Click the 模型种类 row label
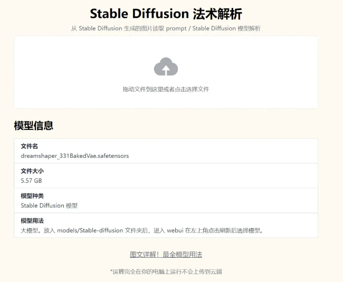This screenshot has width=343, height=282. [32, 196]
